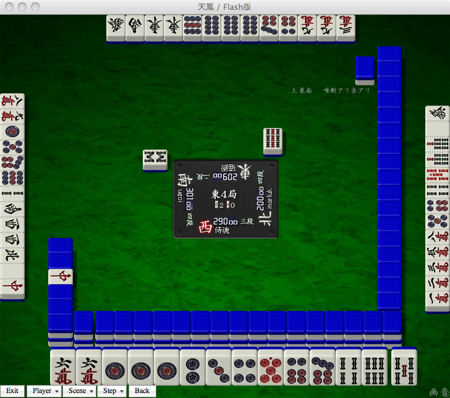Click the red 5-sou tile in right hand
The height and width of the screenshot is (398, 450).
(x=438, y=176)
